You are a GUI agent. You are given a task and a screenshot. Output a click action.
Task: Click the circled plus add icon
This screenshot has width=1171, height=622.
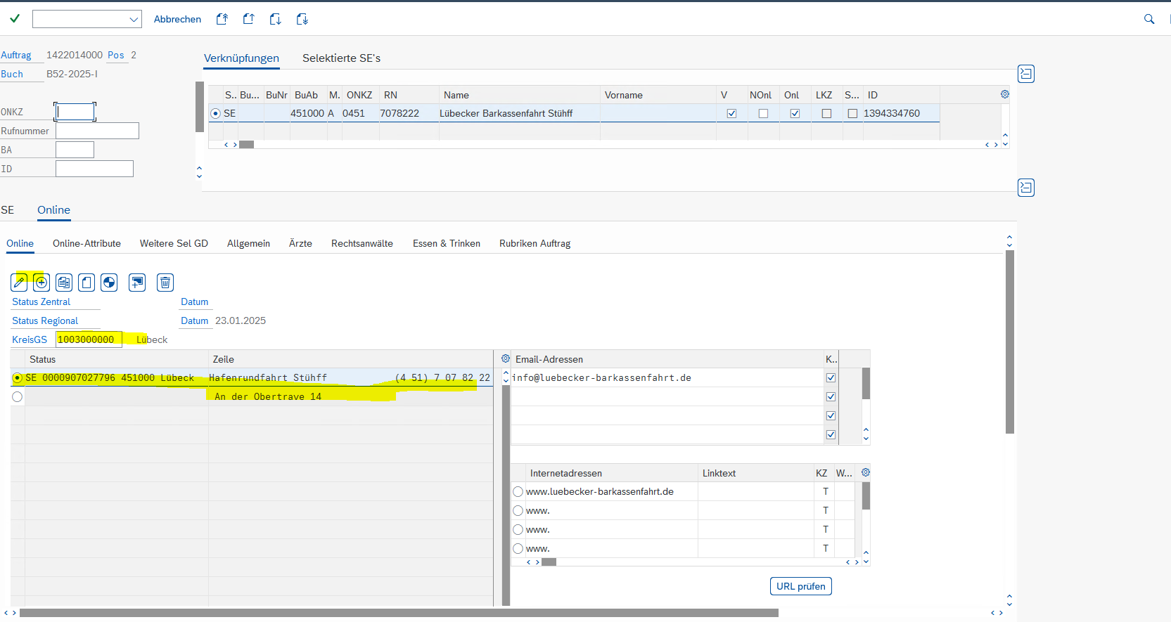(41, 283)
